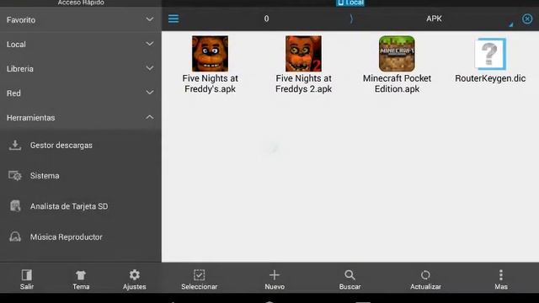Click the Favorito label
539x303 pixels.
[x=21, y=20]
